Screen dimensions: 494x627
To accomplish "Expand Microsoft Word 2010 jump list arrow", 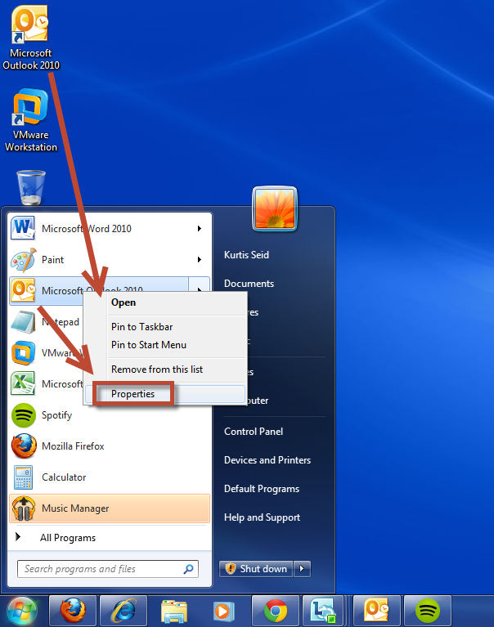I will click(x=199, y=229).
